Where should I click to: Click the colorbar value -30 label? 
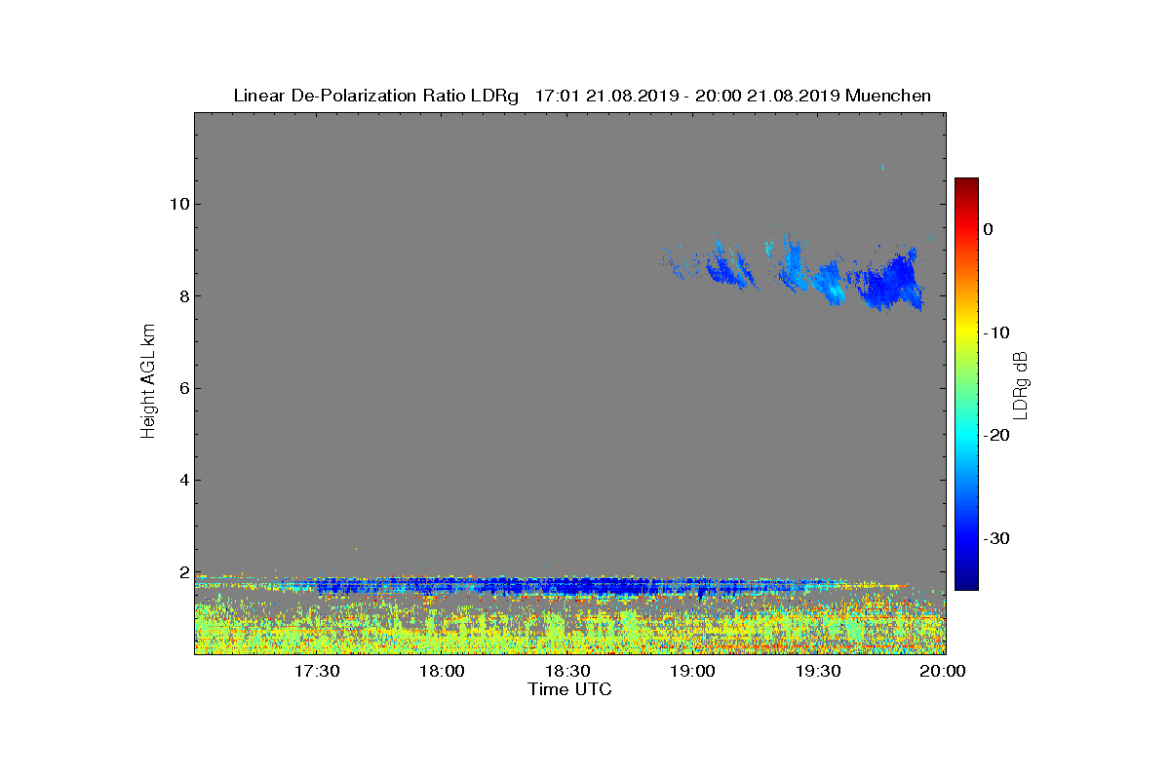(x=994, y=538)
